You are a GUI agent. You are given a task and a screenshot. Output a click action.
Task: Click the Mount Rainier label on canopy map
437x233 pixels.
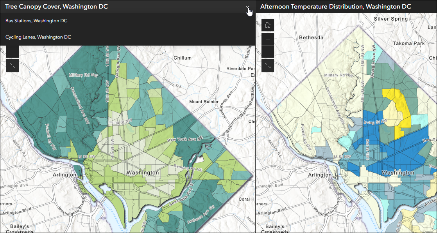click(204, 102)
